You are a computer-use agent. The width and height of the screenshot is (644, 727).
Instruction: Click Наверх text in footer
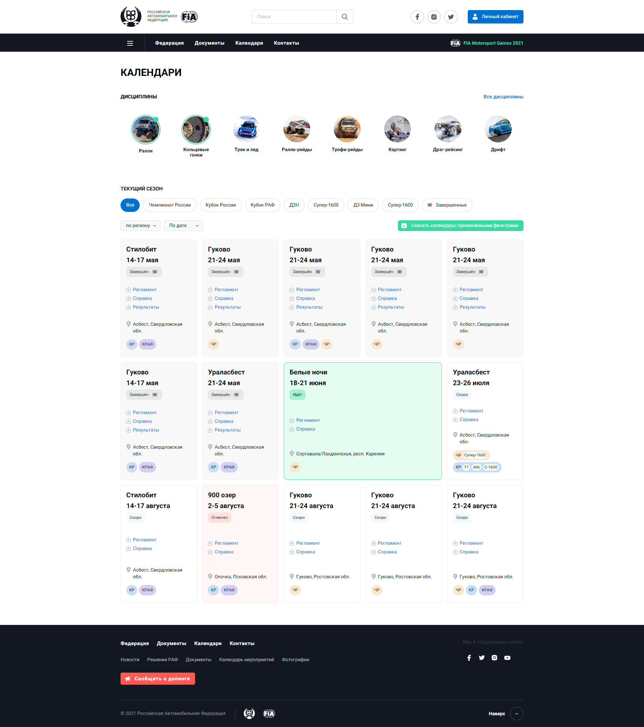(x=497, y=714)
